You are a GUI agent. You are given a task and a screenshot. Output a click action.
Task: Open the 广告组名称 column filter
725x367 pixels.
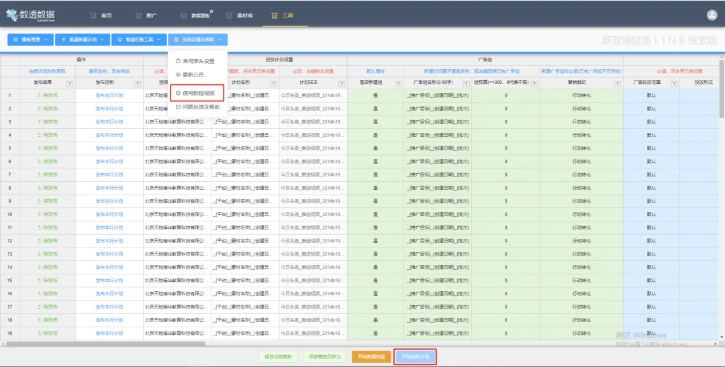[x=466, y=84]
